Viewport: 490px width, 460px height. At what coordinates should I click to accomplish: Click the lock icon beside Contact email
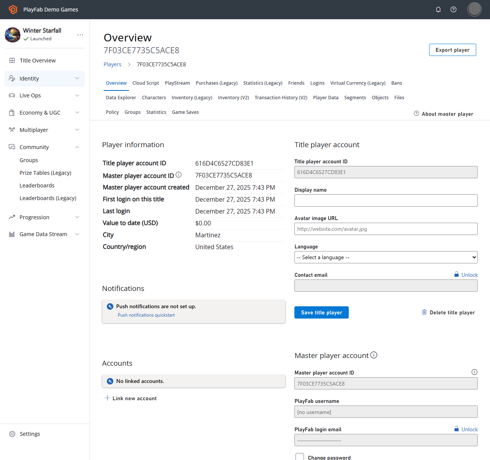click(x=456, y=274)
